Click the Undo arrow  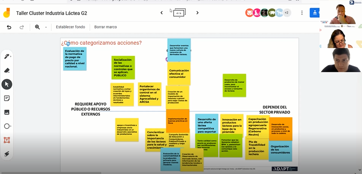coord(9,27)
